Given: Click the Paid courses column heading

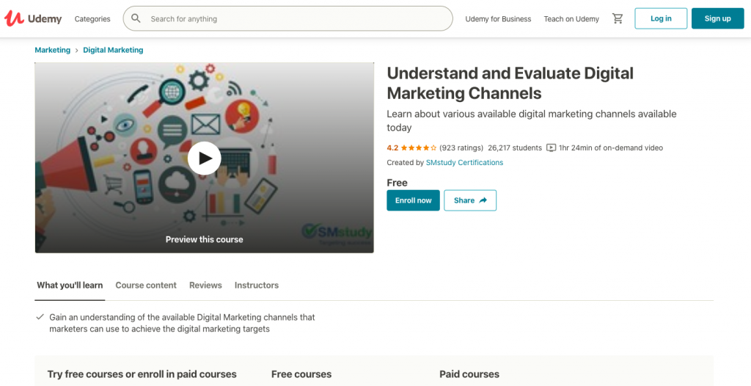Looking at the screenshot, I should [x=469, y=374].
